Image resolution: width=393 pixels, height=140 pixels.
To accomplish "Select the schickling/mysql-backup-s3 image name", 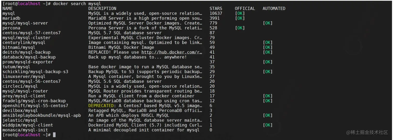I will coord(35,72).
